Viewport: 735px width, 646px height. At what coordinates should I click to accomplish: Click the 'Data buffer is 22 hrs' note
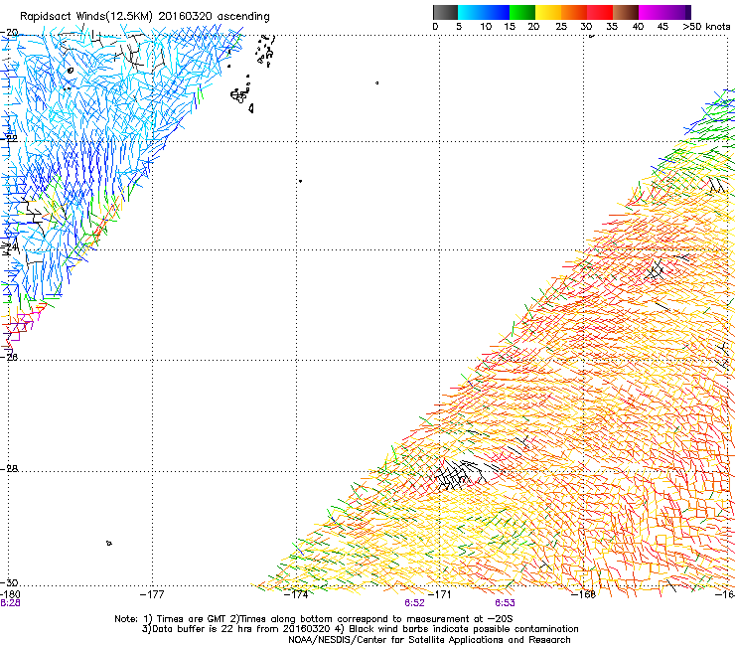pos(360,629)
